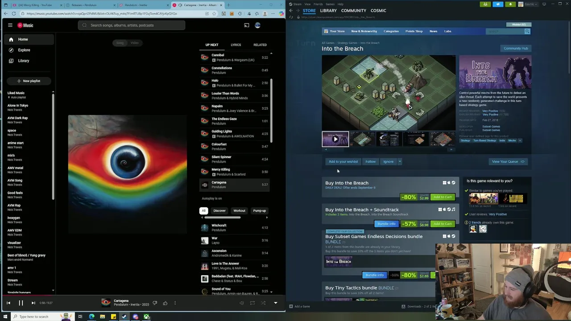Viewport: 571px width, 321px height.
Task: Play the Into the Breach trailer thumbnail
Action: 335,139
